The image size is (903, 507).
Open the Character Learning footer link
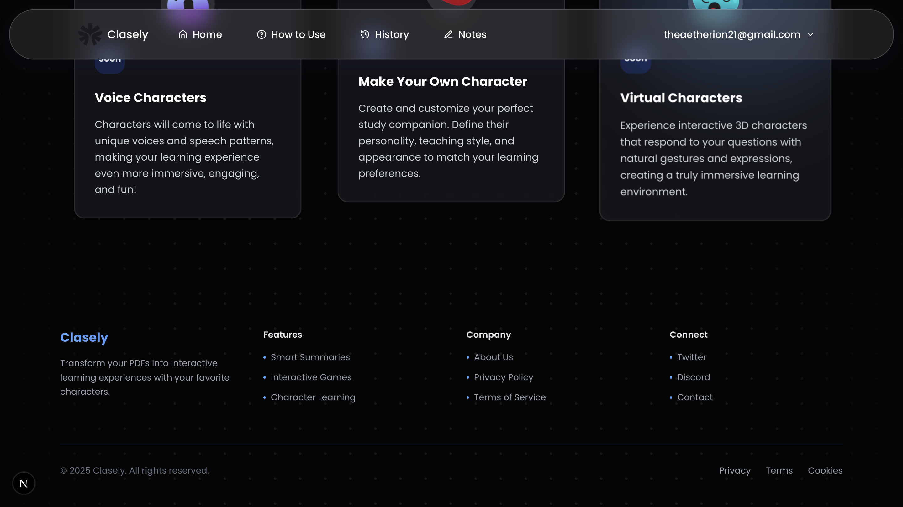tap(313, 397)
